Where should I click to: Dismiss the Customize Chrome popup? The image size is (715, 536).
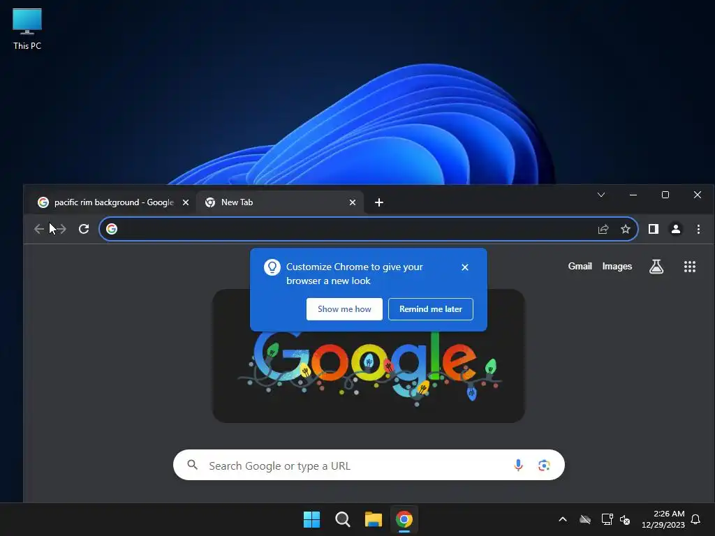[464, 267]
